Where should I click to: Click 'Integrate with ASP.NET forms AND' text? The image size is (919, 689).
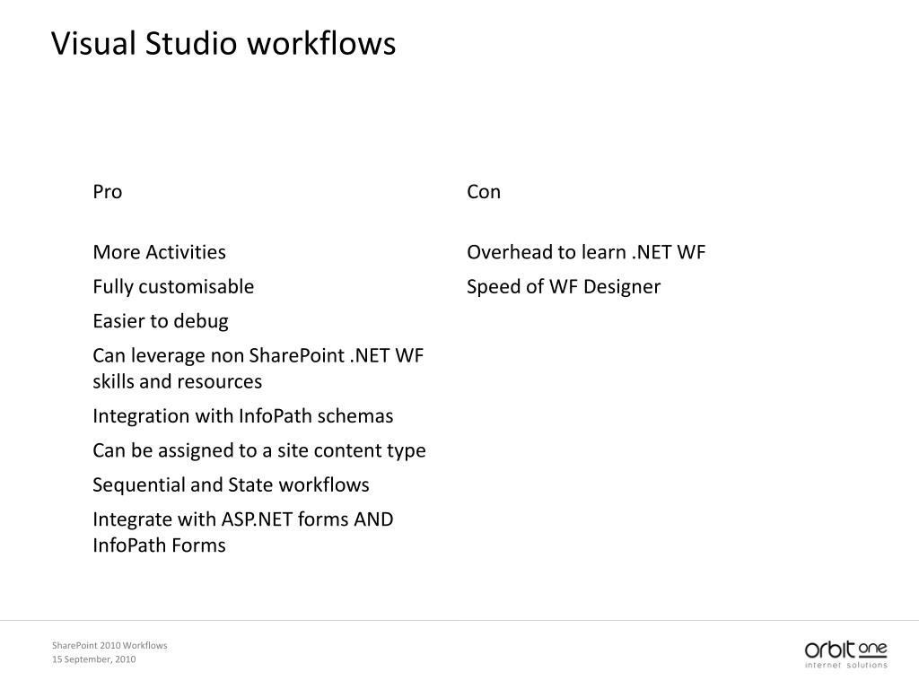[242, 519]
